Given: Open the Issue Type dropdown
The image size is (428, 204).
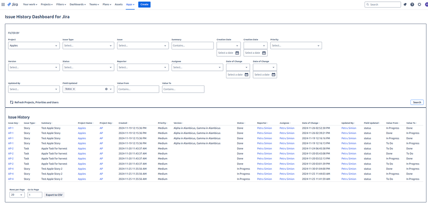Looking at the screenshot, I should click(x=88, y=46).
